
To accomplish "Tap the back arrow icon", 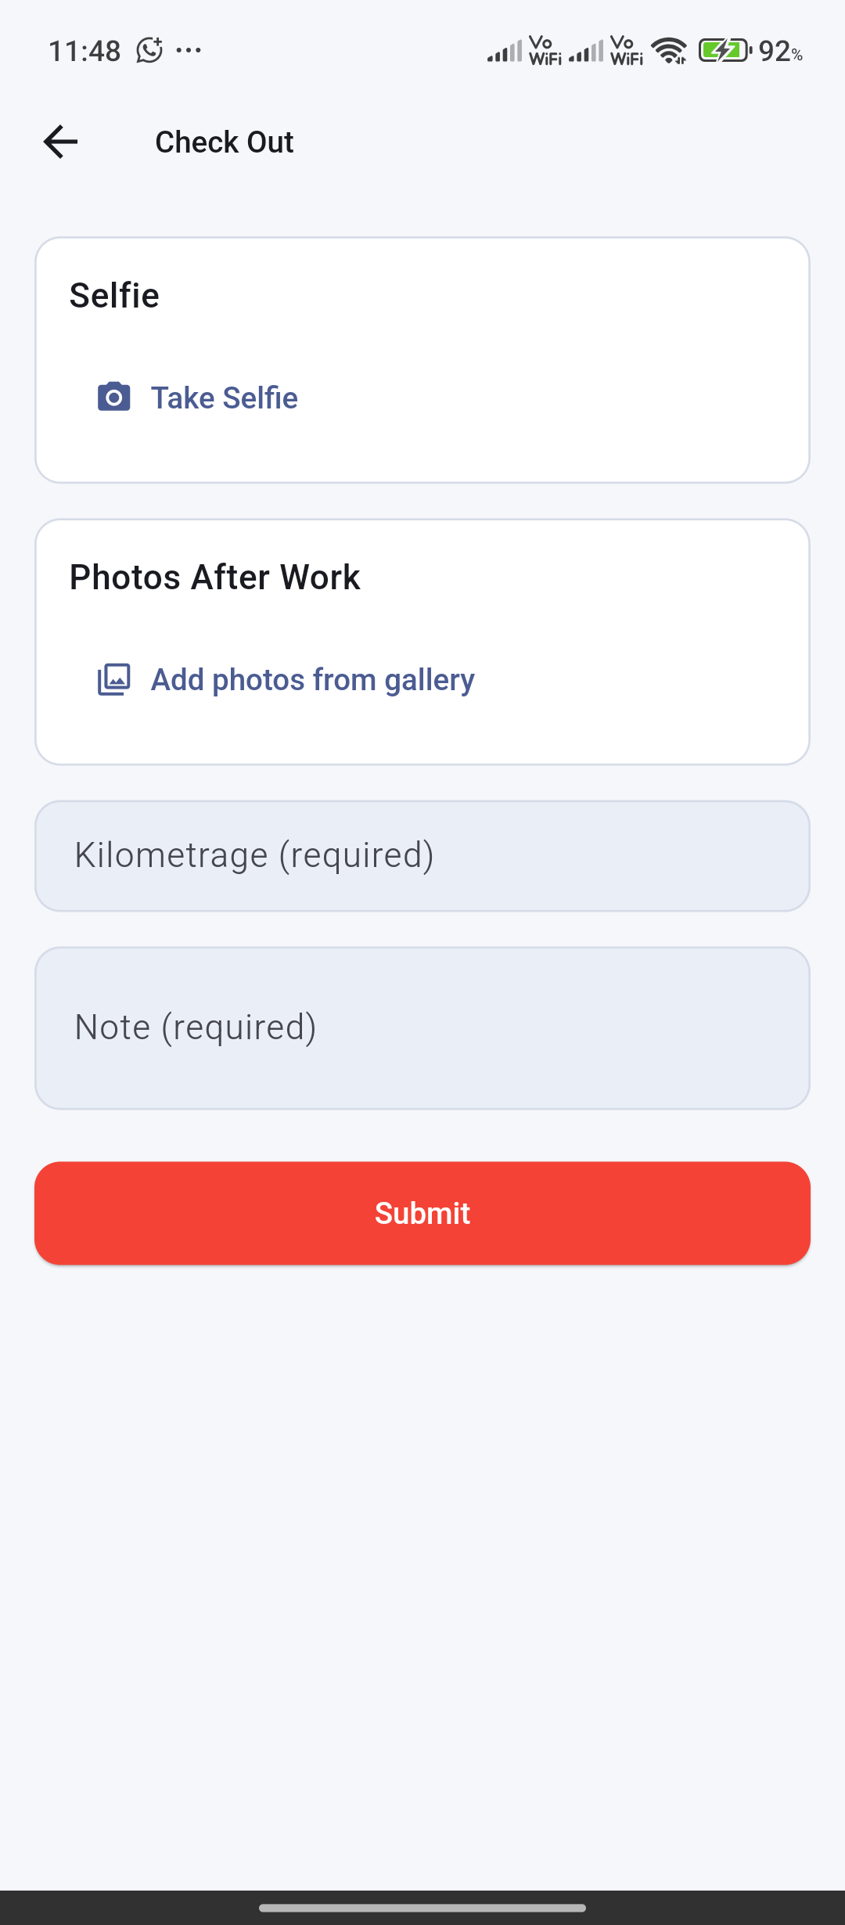I will 60,142.
